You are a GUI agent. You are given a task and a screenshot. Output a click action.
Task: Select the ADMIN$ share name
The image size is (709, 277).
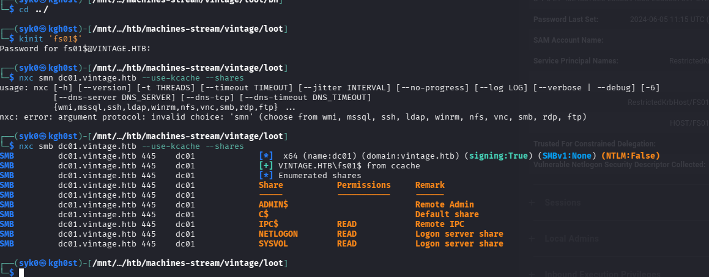tap(273, 204)
